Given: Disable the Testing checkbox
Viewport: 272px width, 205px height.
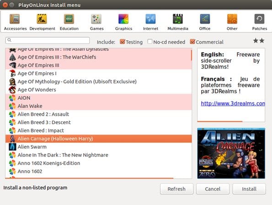Looking at the screenshot, I should click(x=123, y=42).
